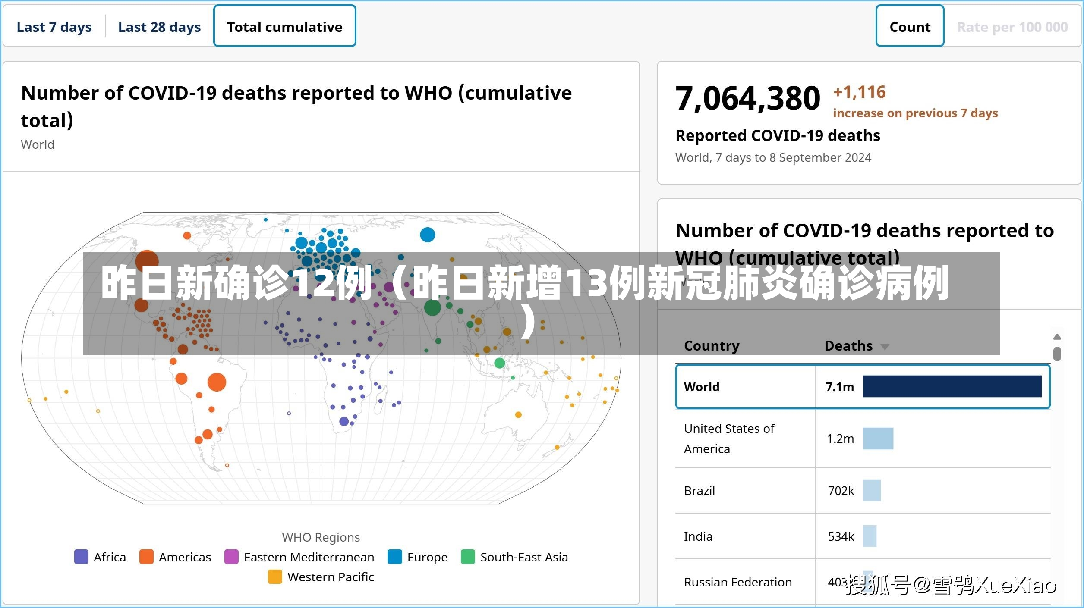
Task: Switch to Last 7 days tab
Action: 54,26
